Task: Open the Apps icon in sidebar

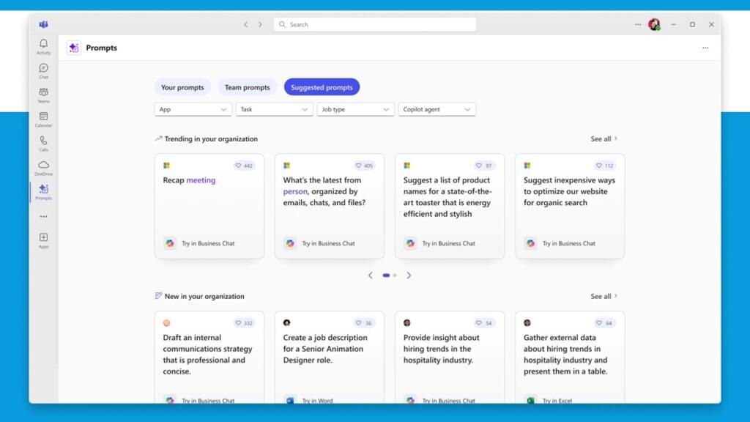Action: click(x=43, y=240)
